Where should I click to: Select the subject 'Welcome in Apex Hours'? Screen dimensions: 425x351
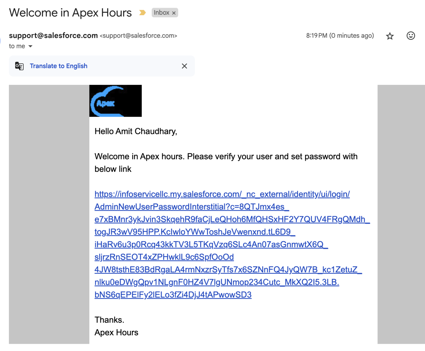[x=70, y=12]
